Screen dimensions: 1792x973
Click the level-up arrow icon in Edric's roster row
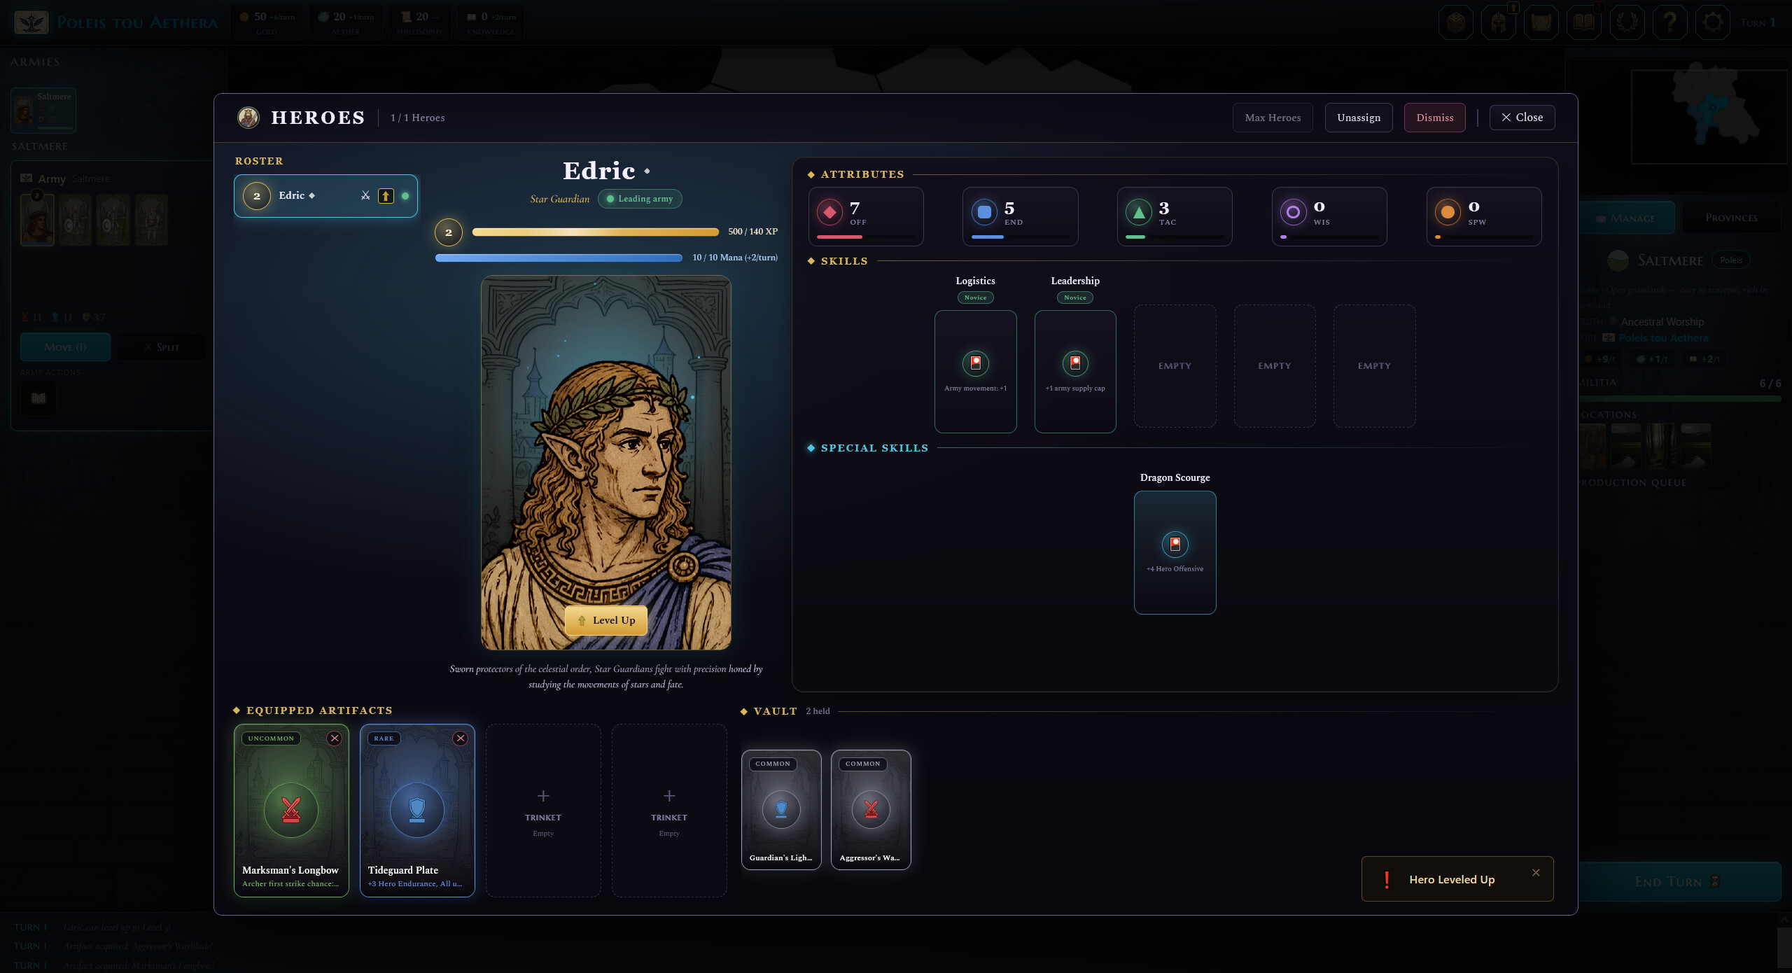pyautogui.click(x=386, y=196)
